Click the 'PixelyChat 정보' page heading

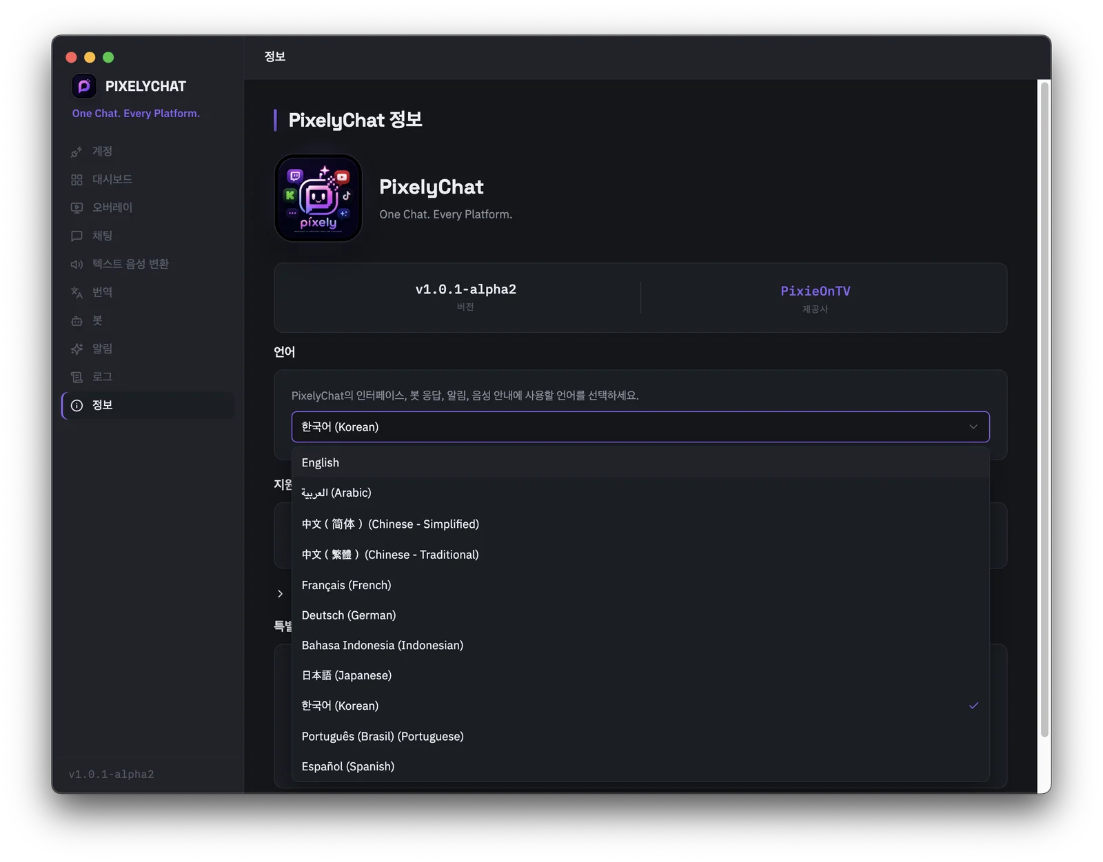tap(355, 121)
